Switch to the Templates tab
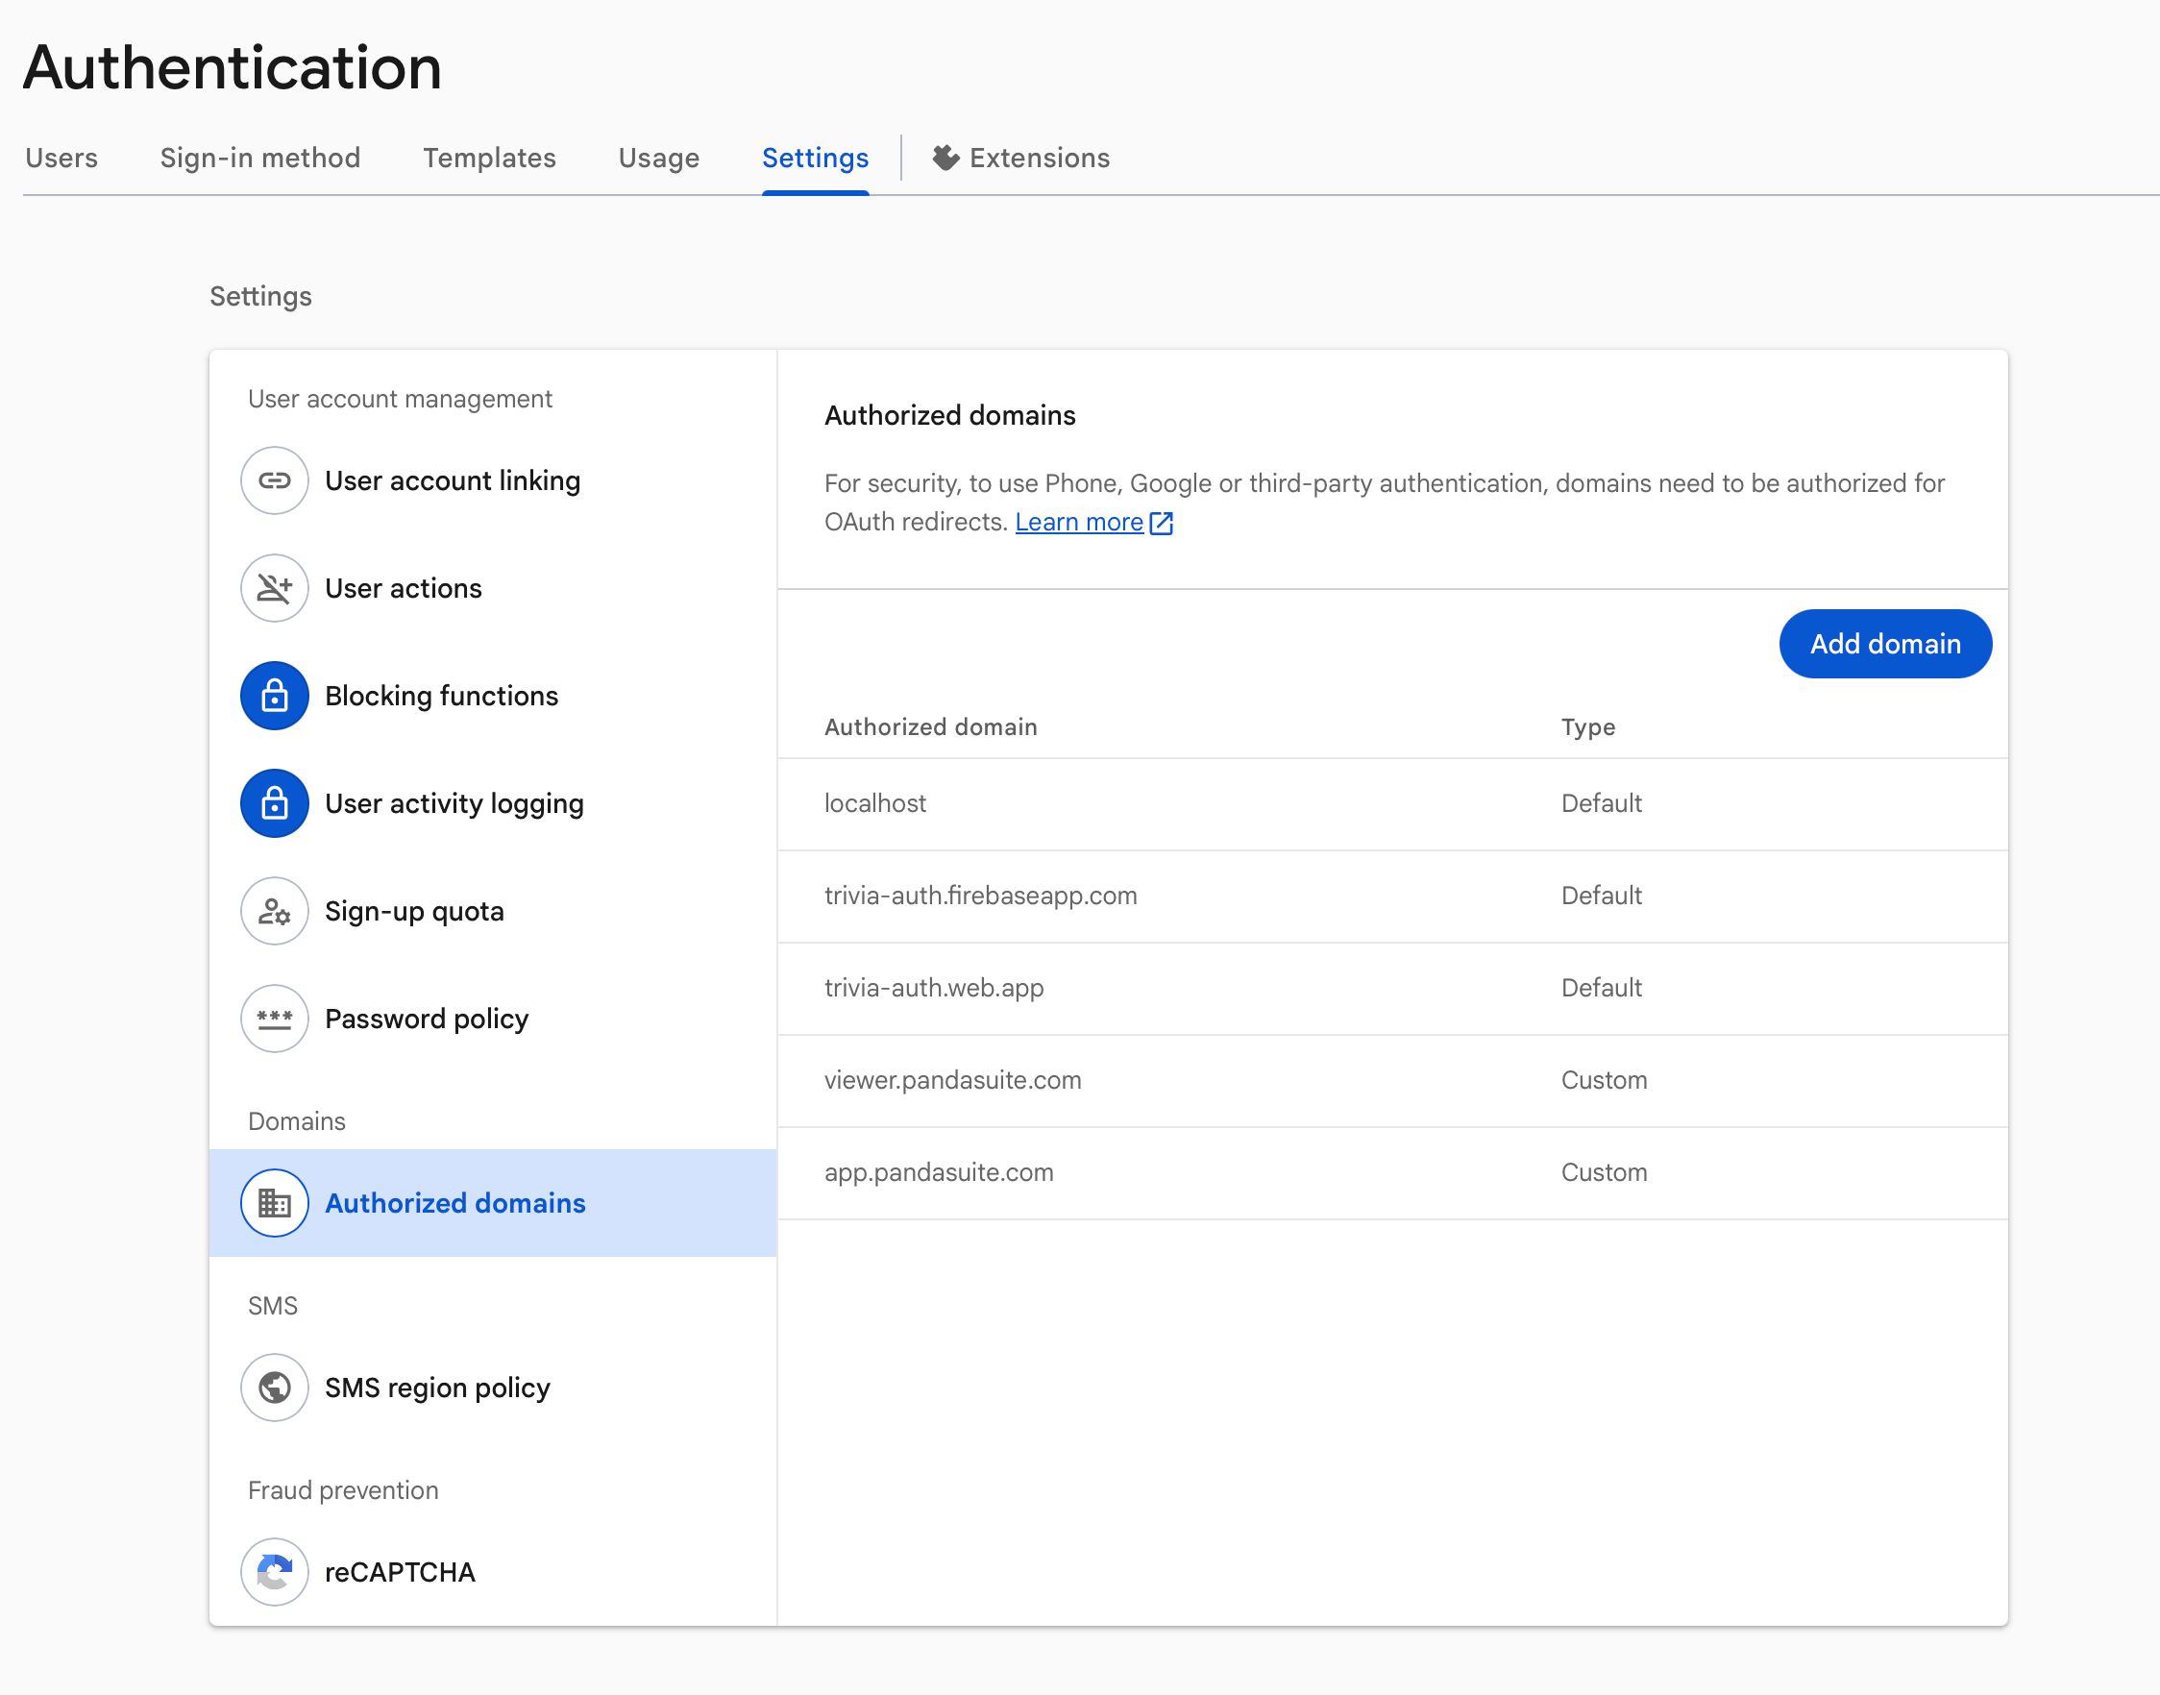This screenshot has height=1695, width=2160. coord(489,157)
